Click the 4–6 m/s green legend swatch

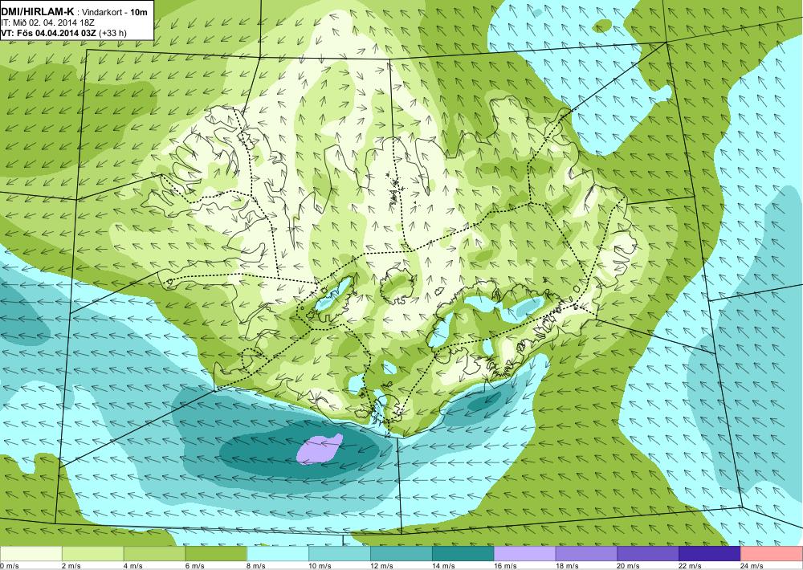coord(154,554)
